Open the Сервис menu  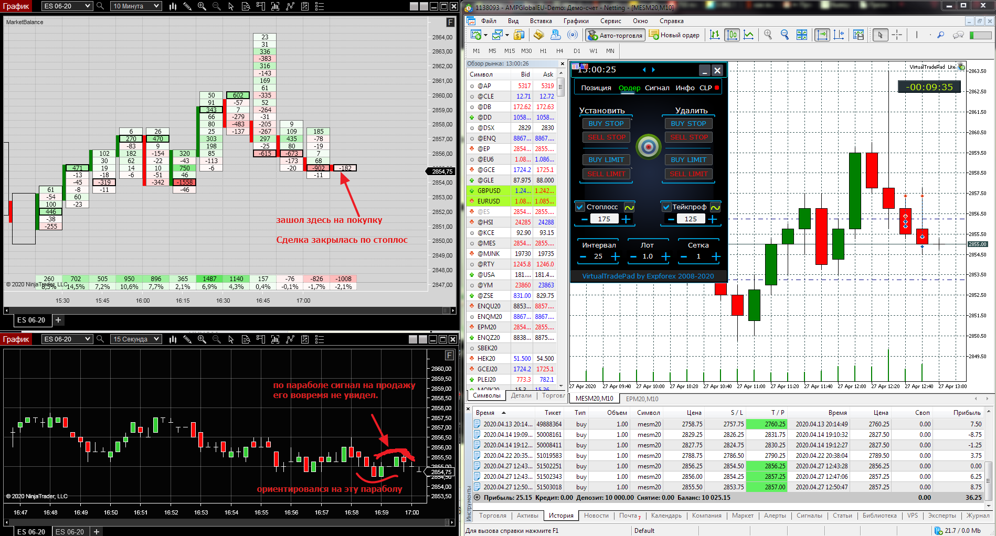610,21
